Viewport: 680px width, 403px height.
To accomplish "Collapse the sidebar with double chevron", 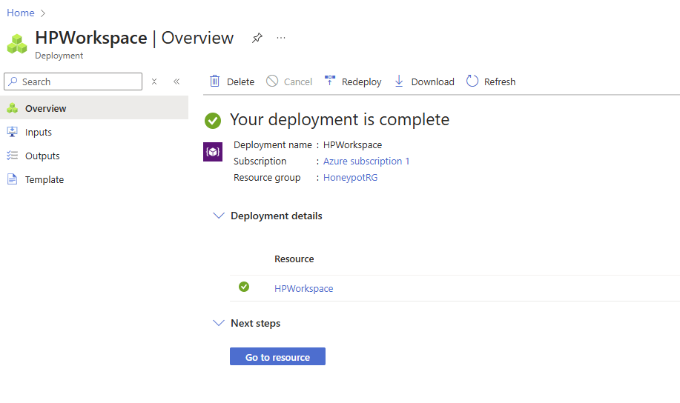I will point(176,81).
